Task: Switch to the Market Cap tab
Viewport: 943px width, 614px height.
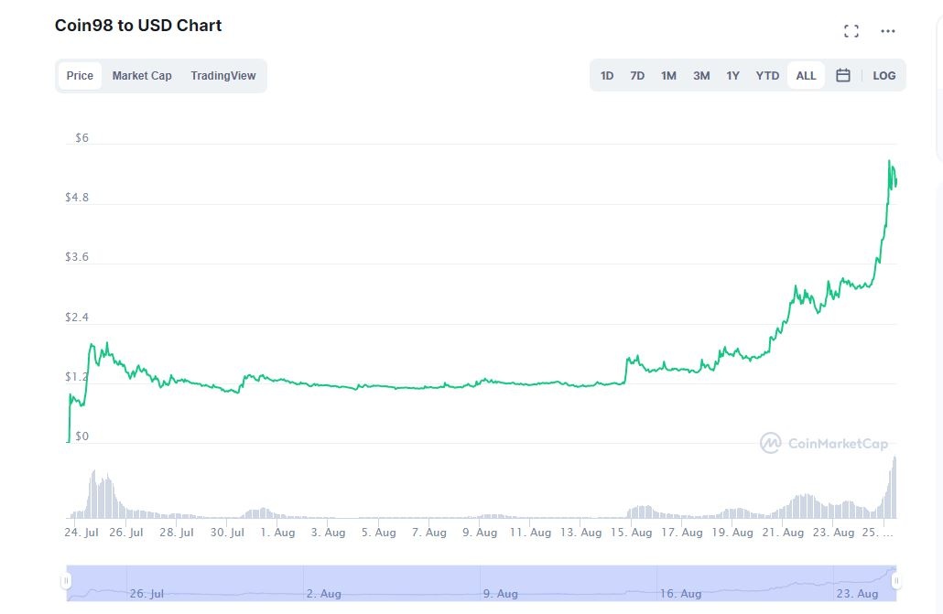Action: 142,75
